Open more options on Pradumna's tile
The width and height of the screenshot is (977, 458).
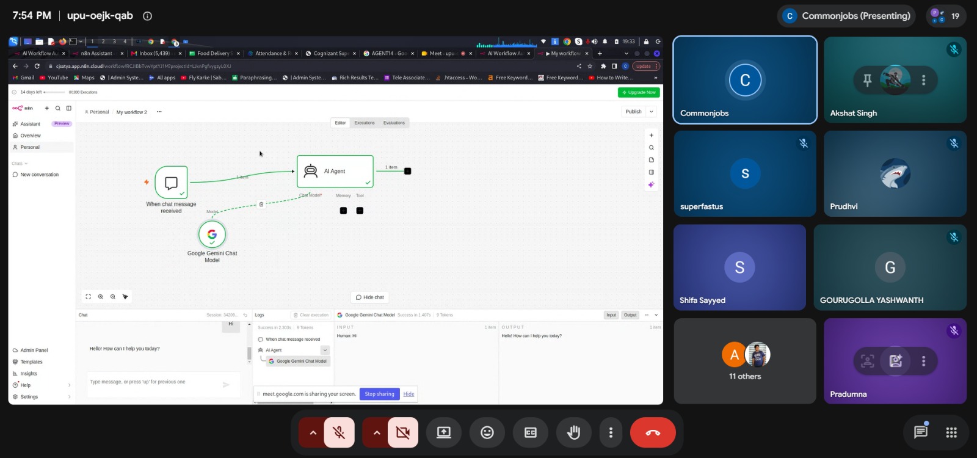[x=923, y=361]
